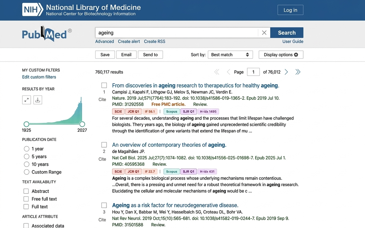Click the Log in button
This screenshot has width=365, height=228.
[x=290, y=10]
